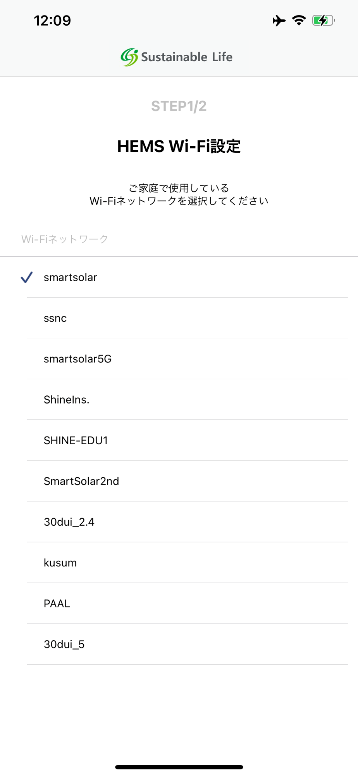Choose the SmartSolar2nd network
This screenshot has height=776, width=358.
pyautogui.click(x=81, y=481)
